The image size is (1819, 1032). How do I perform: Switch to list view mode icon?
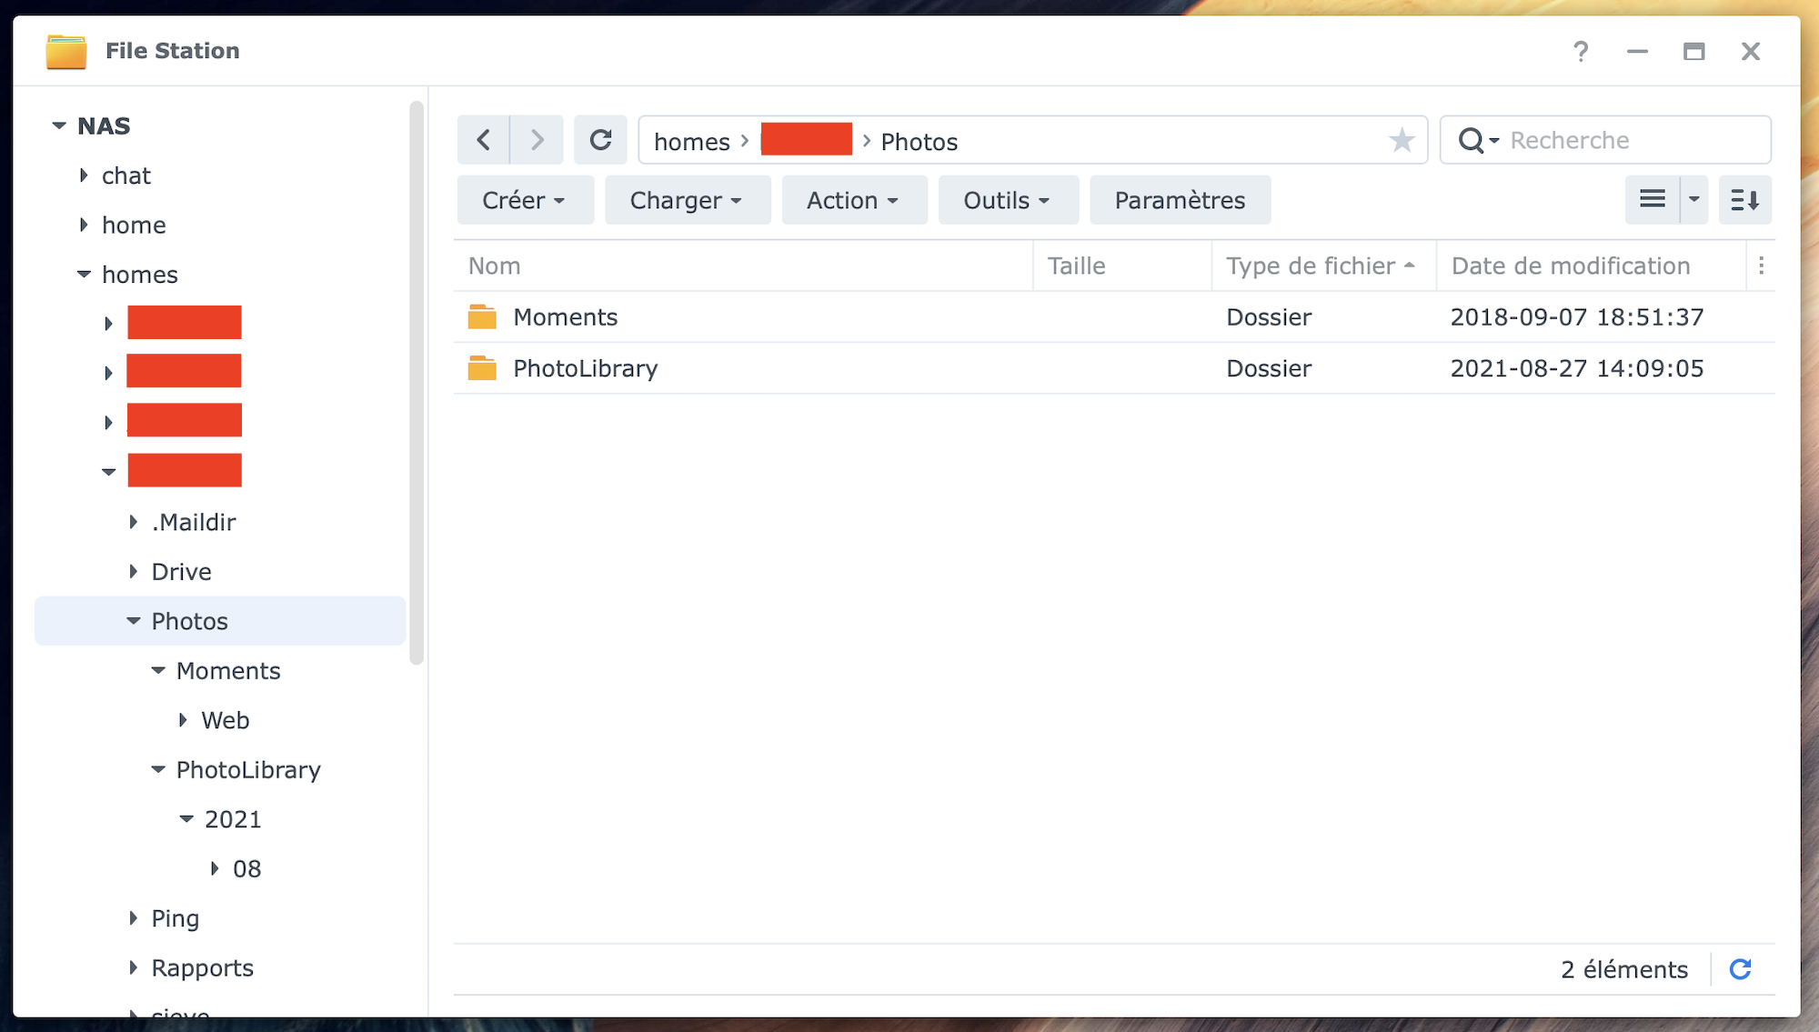(x=1652, y=199)
